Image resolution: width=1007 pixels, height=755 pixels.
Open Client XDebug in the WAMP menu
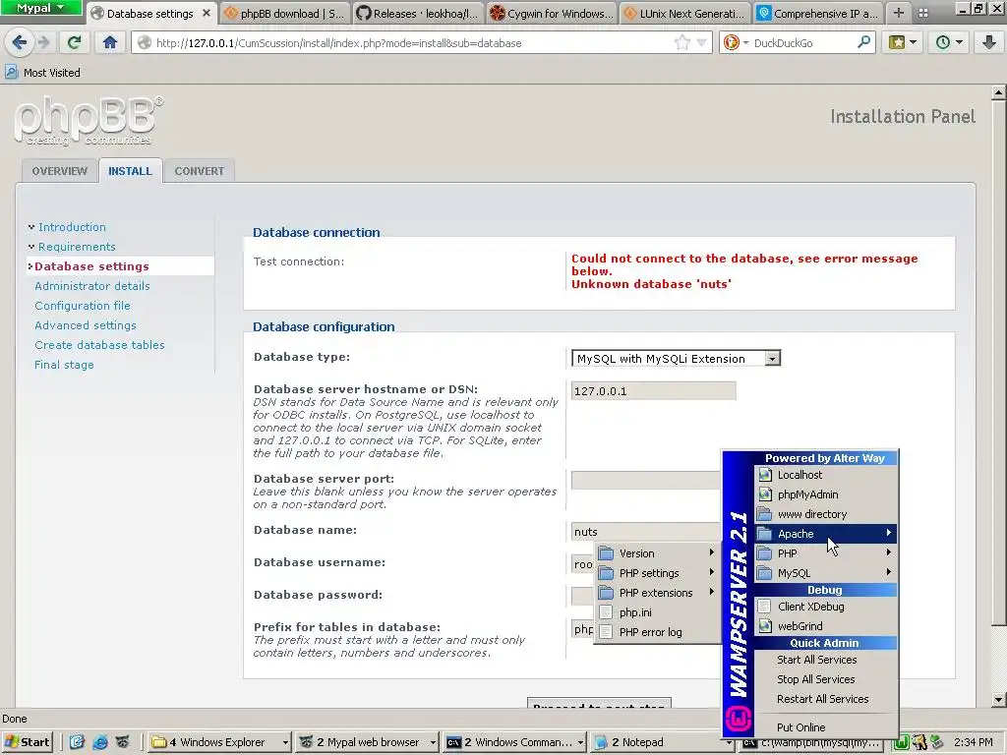click(825, 607)
